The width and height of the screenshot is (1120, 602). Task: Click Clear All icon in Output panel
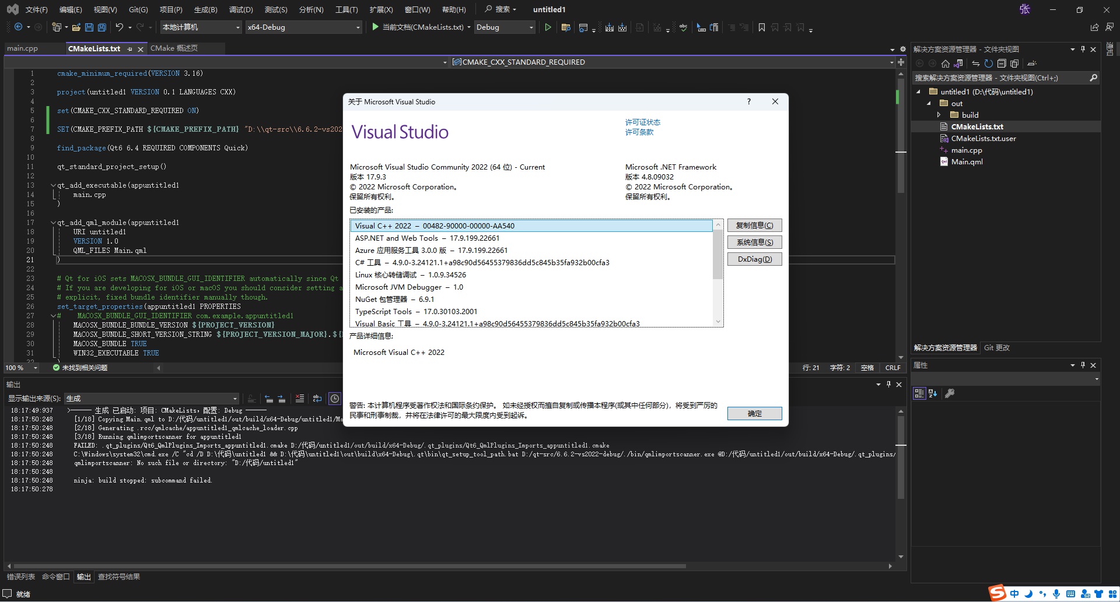click(299, 399)
